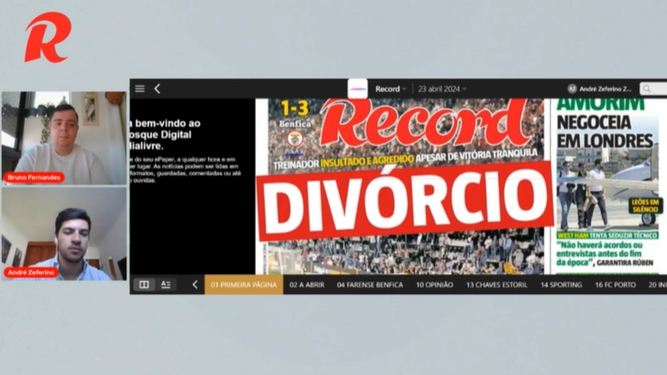
Task: Click the medialivre logo icon
Action: point(357,89)
